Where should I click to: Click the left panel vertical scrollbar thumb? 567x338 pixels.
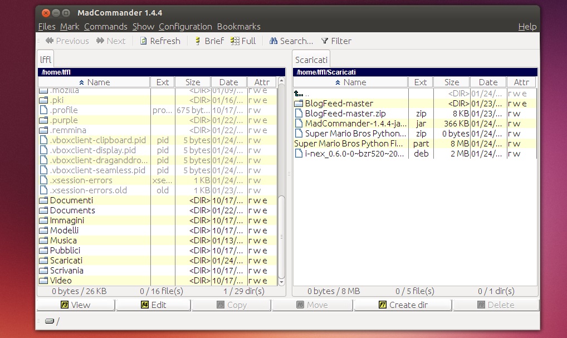(x=281, y=237)
